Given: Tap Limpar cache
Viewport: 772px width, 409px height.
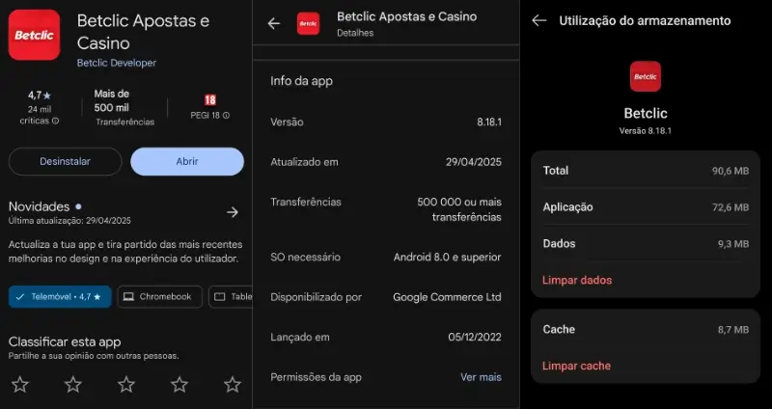Looking at the screenshot, I should 576,366.
